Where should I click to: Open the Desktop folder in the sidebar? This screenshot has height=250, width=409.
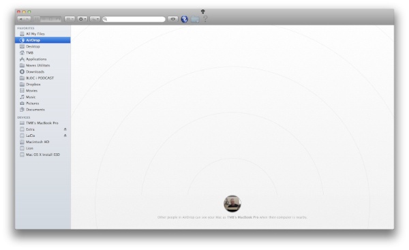tap(42, 46)
